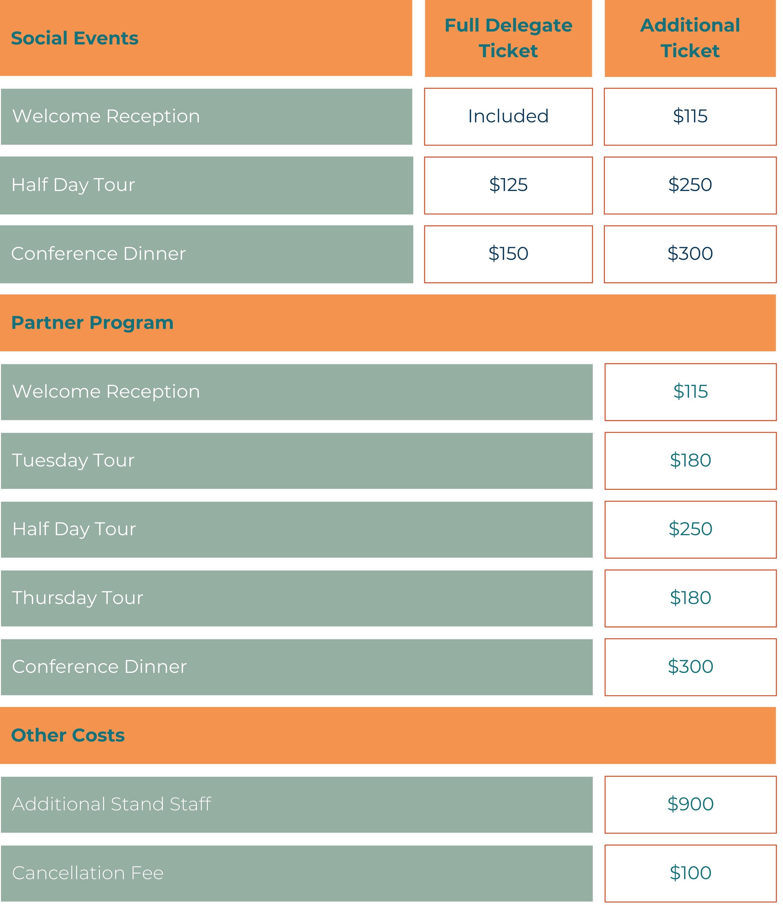Click the Partner Program Half Day Tour $250 cell
The image size is (783, 905).
[x=690, y=530]
